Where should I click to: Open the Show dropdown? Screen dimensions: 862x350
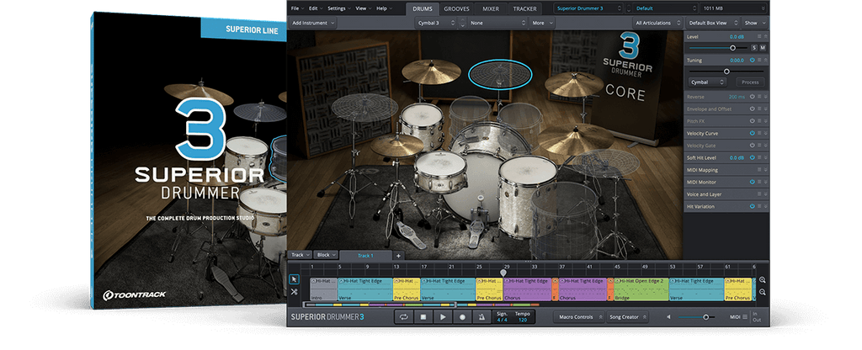click(x=754, y=23)
